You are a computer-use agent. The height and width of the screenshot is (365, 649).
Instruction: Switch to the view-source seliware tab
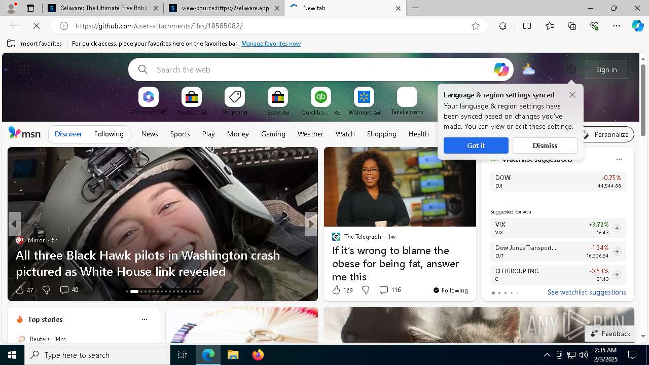(223, 8)
